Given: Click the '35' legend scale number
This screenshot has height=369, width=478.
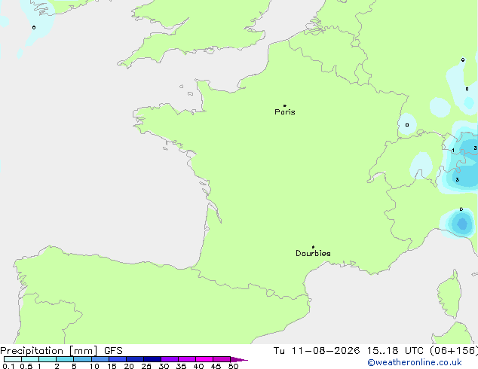Looking at the screenshot, I should [x=181, y=366].
